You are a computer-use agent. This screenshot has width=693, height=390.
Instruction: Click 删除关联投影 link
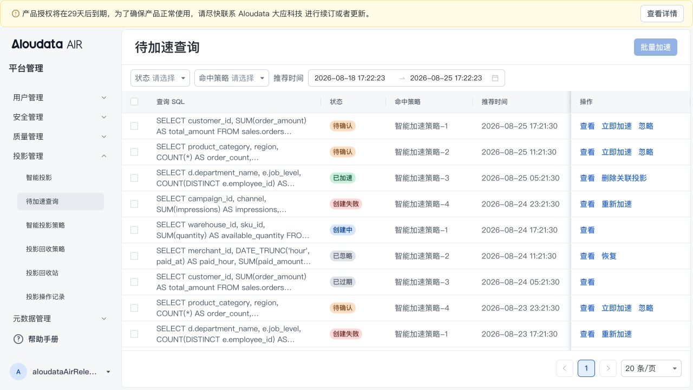624,178
